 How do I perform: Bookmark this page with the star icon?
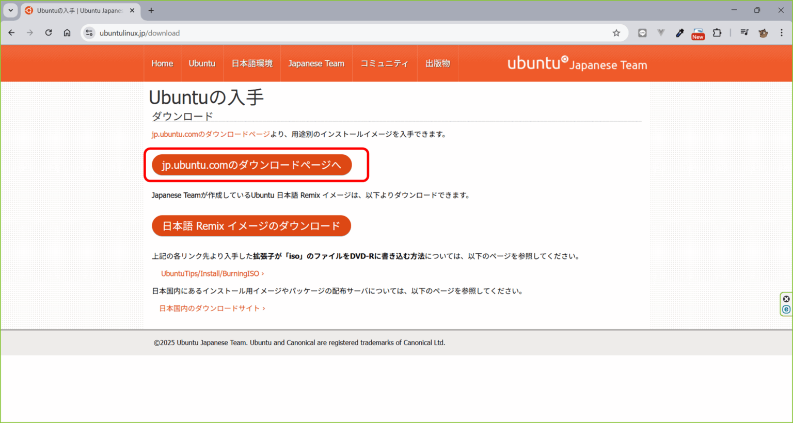[x=616, y=32]
